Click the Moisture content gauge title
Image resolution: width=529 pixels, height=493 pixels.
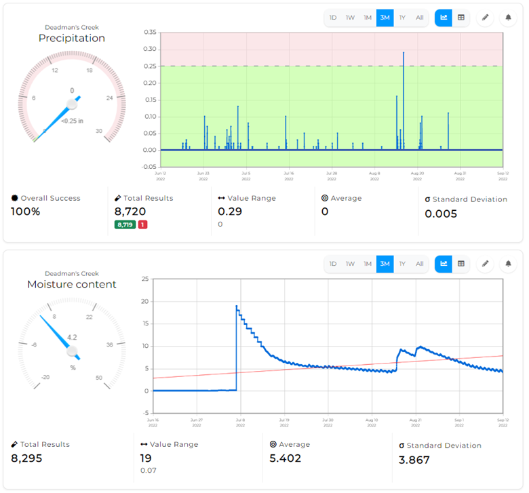tap(72, 284)
